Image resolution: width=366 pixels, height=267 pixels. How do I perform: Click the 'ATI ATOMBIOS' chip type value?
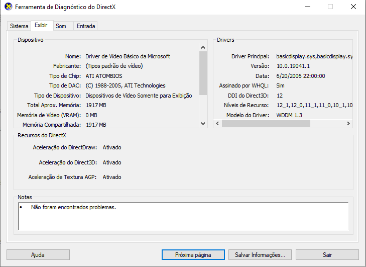104,76
